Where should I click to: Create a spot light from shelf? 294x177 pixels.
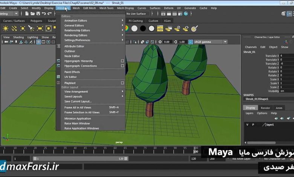(31, 29)
